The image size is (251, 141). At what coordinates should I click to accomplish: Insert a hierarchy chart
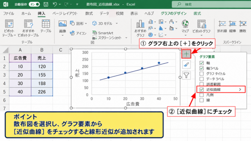tap(161, 22)
